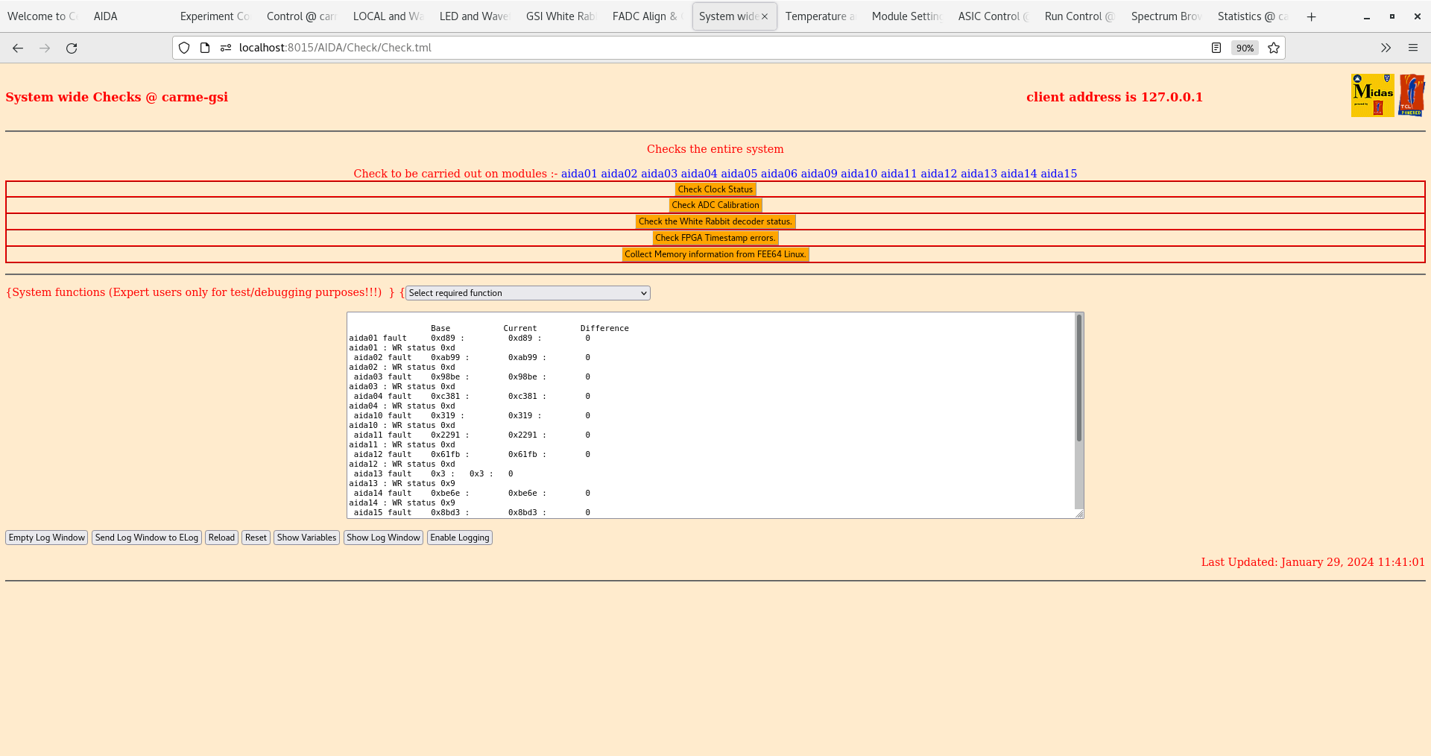Viewport: 1431px width, 756px height.
Task: Click the 90% zoom reset control
Action: pos(1245,48)
